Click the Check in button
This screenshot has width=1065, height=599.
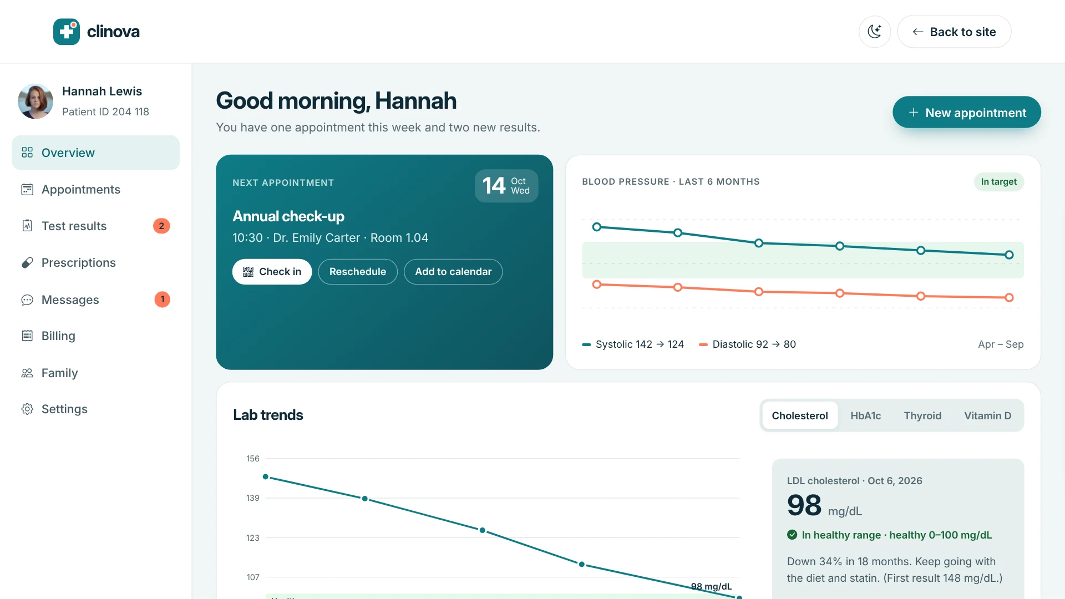point(272,272)
